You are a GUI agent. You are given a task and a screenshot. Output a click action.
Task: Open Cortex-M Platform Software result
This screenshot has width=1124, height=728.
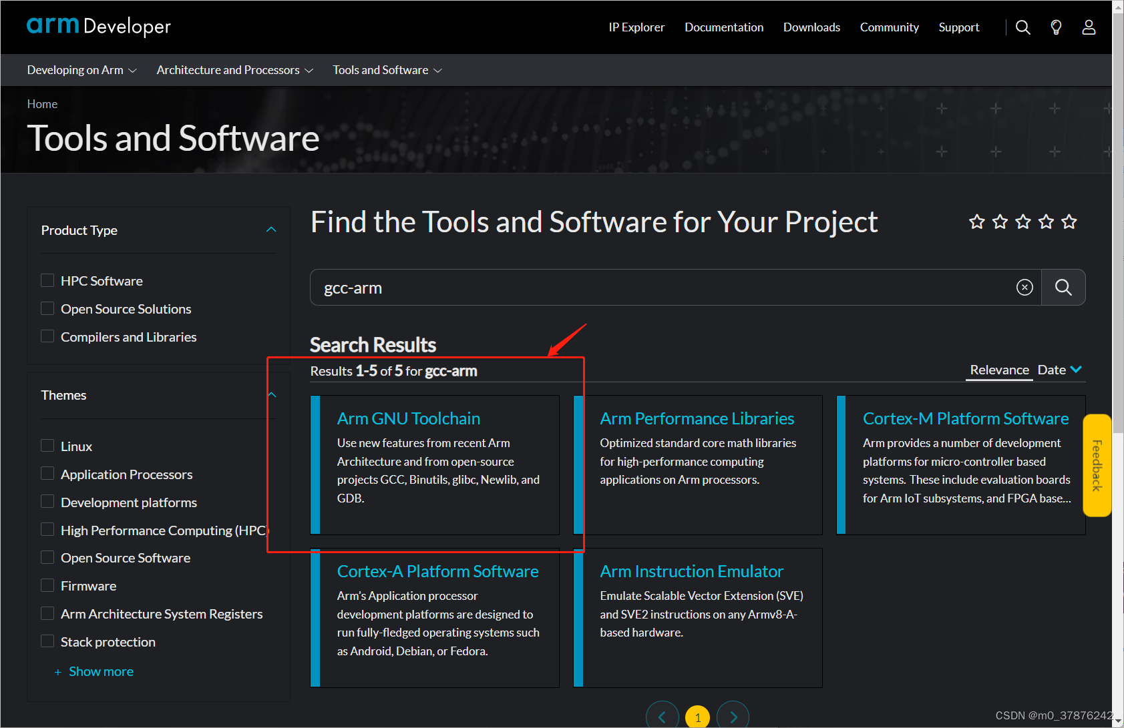pyautogui.click(x=966, y=418)
